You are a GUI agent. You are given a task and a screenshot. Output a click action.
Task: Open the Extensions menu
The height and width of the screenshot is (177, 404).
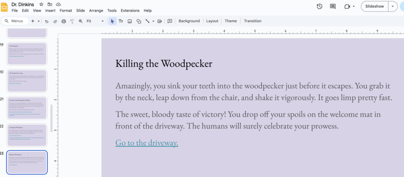(130, 11)
